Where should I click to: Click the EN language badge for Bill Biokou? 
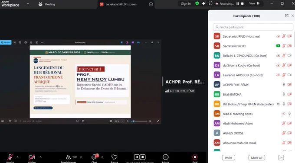[278, 104]
